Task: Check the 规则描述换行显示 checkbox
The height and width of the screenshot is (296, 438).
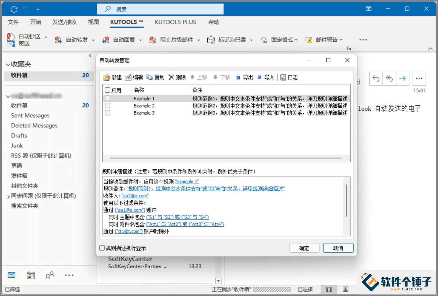Action: tap(102, 248)
